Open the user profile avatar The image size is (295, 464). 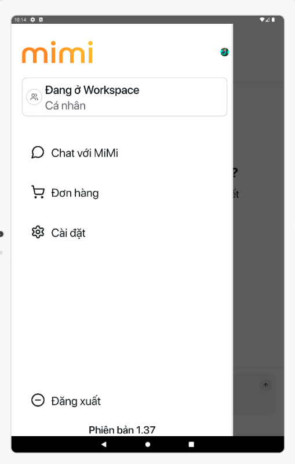tap(225, 52)
